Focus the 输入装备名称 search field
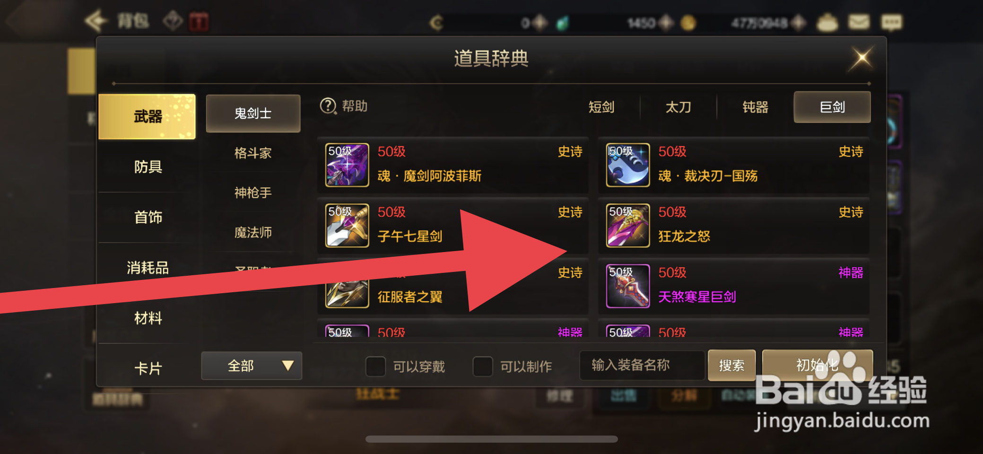 point(642,365)
